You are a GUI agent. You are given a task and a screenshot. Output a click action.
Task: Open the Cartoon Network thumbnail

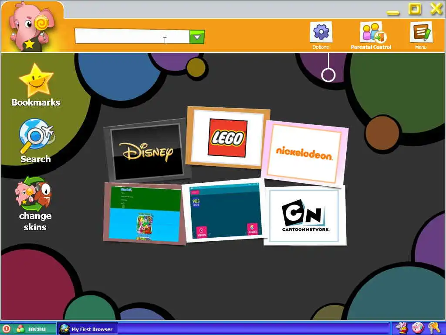[304, 215]
